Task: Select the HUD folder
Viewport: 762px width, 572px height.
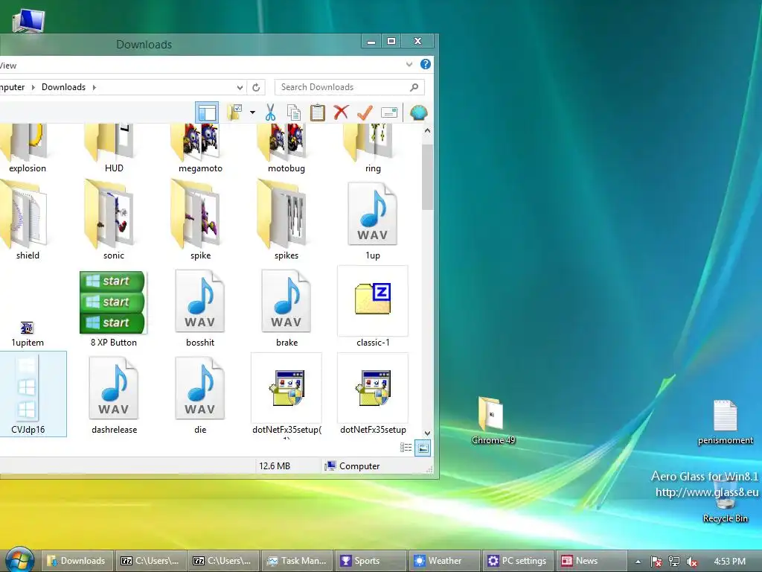Action: coord(114,148)
